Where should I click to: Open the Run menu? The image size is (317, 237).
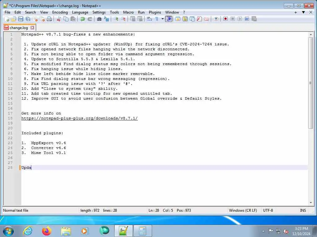141,12
